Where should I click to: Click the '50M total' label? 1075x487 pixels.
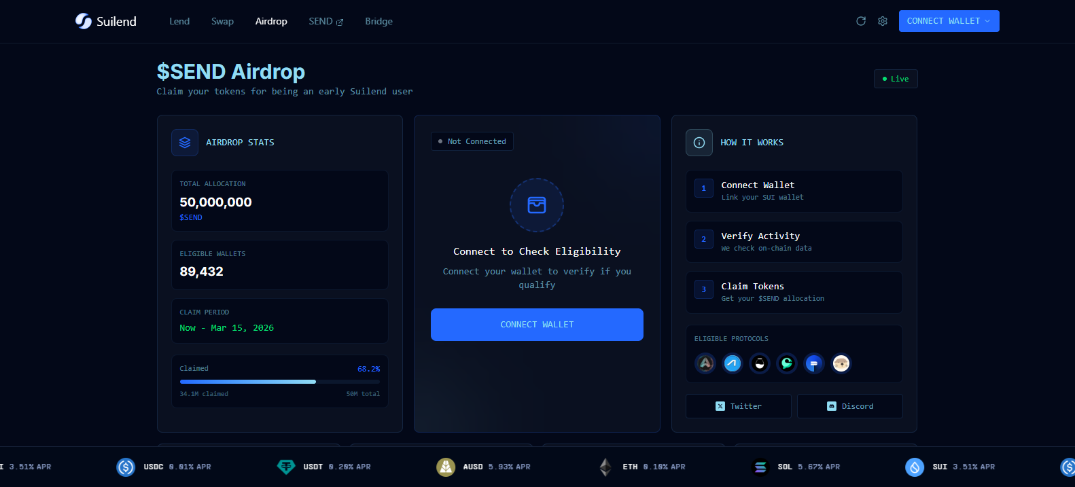pyautogui.click(x=363, y=394)
